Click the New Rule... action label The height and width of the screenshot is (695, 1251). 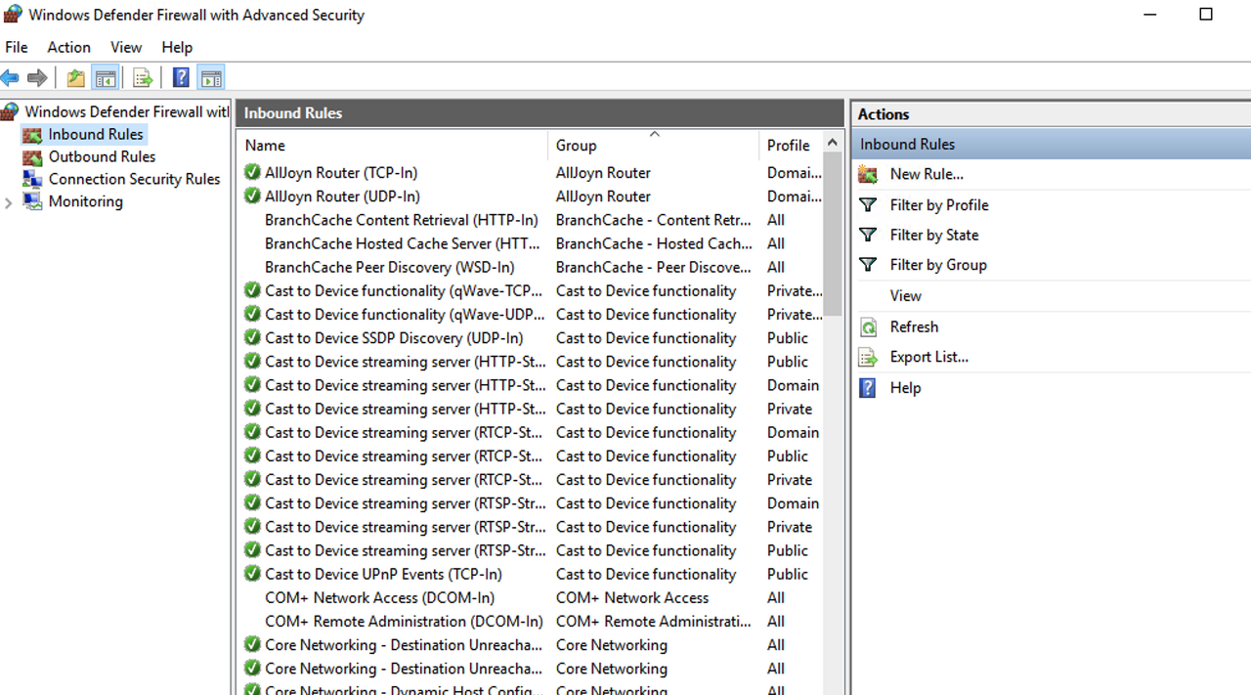(927, 174)
